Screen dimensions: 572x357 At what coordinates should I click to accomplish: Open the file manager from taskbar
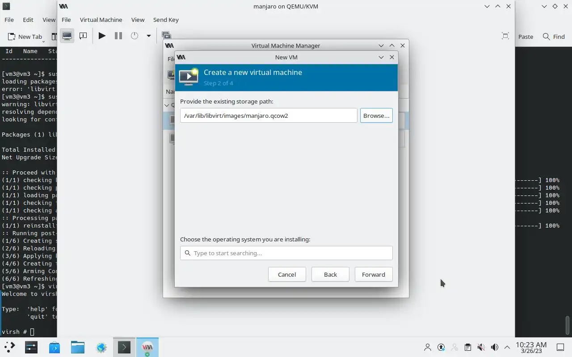[78, 347]
